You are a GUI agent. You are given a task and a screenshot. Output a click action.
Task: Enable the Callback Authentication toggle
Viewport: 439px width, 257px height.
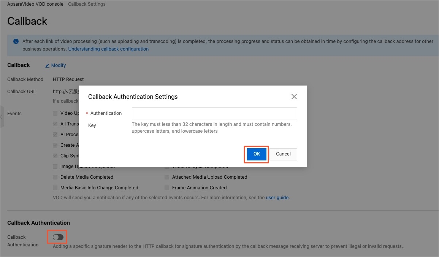pos(57,237)
